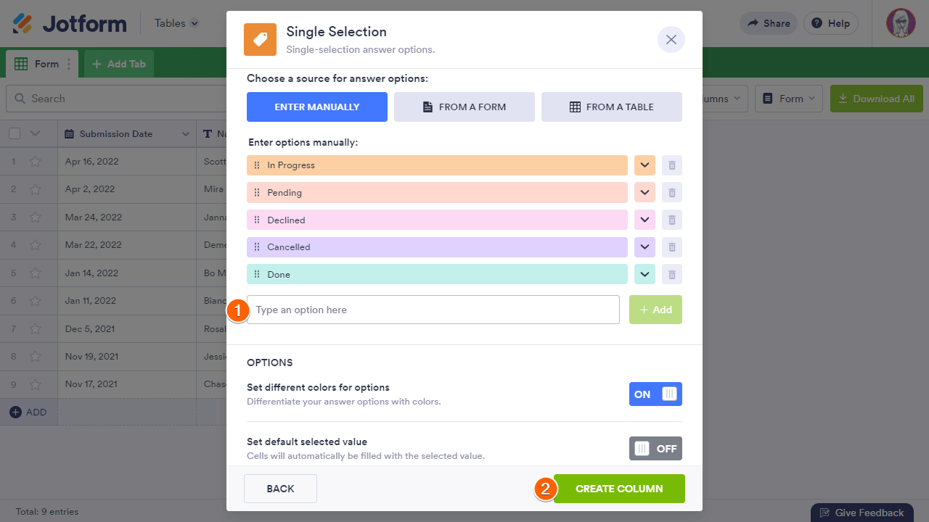Switch to From a Table source

tap(611, 107)
